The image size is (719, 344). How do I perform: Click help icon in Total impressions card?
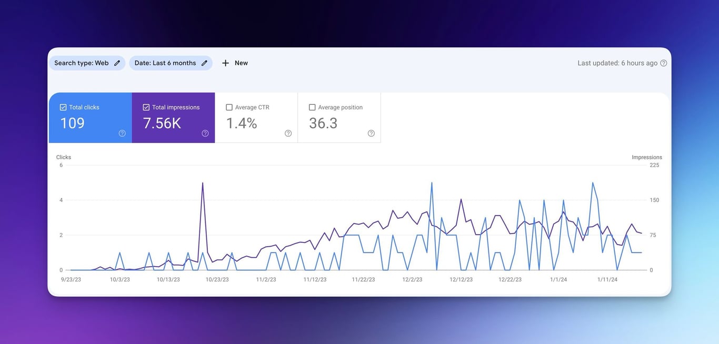(205, 133)
